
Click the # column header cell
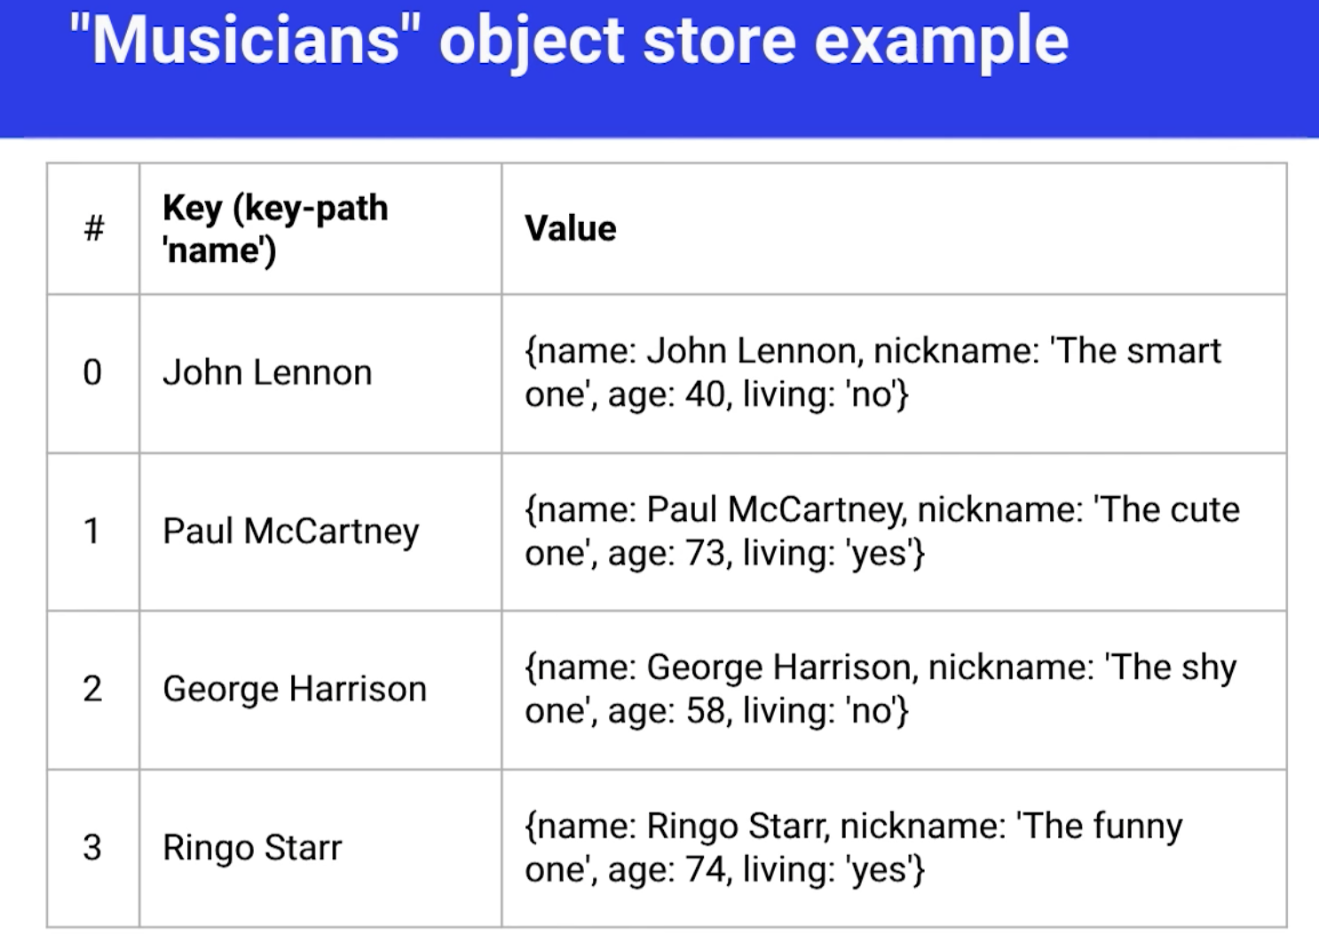click(93, 228)
